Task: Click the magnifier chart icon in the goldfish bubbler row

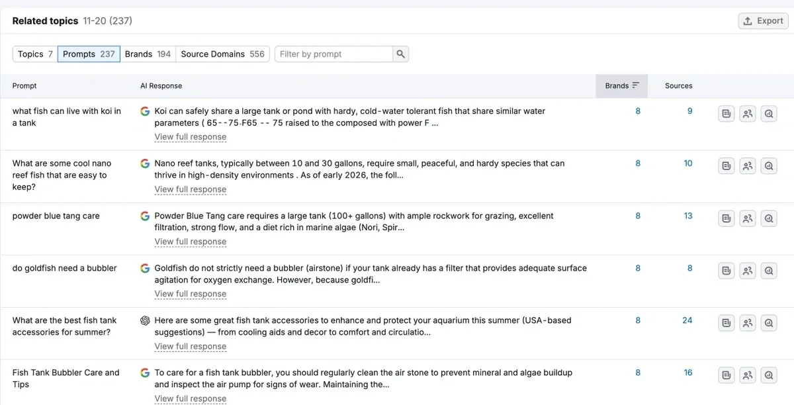Action: click(769, 271)
